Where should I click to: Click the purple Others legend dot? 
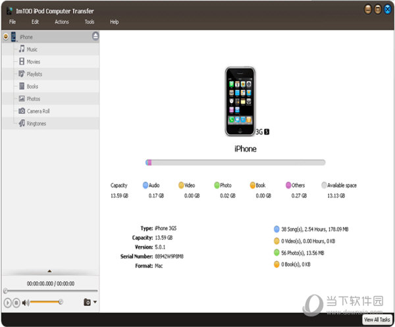pos(288,185)
